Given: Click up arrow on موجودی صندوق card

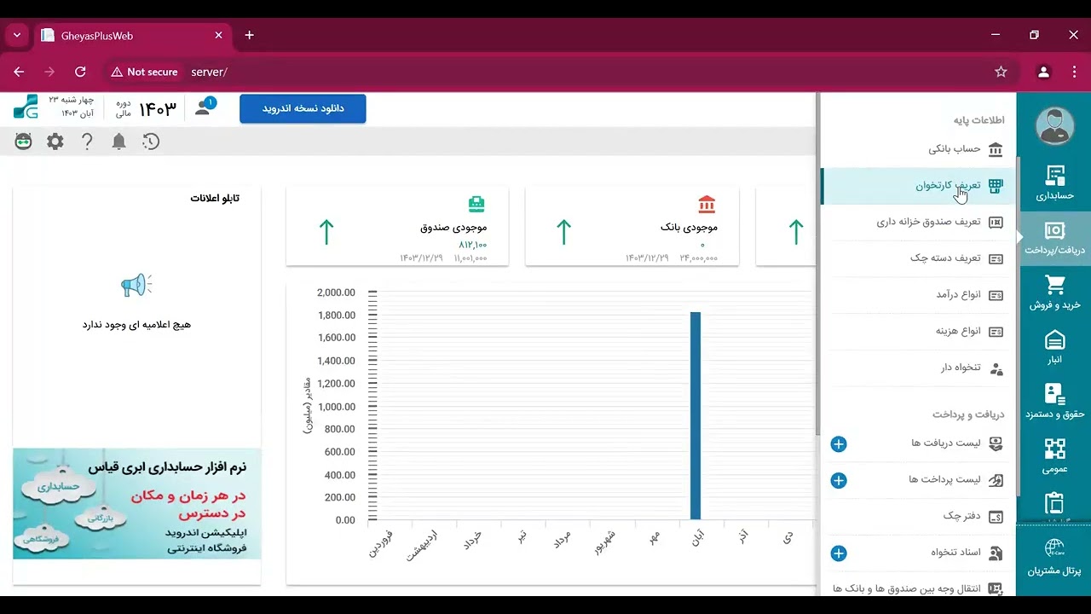Looking at the screenshot, I should [x=326, y=232].
